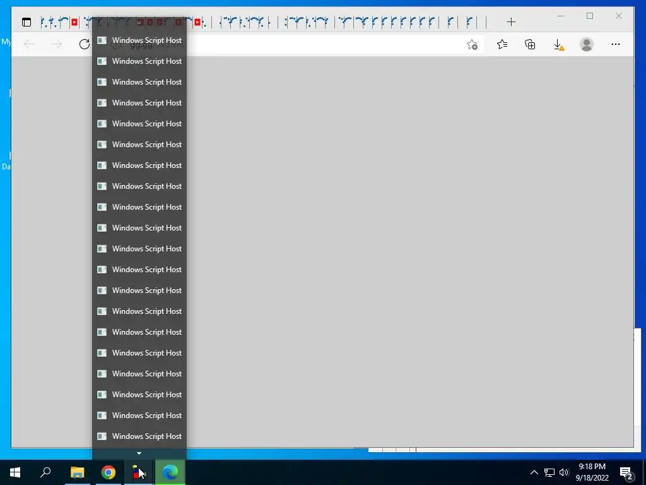Refresh the current Edge page
Screen dimensions: 646x485
tap(85, 44)
